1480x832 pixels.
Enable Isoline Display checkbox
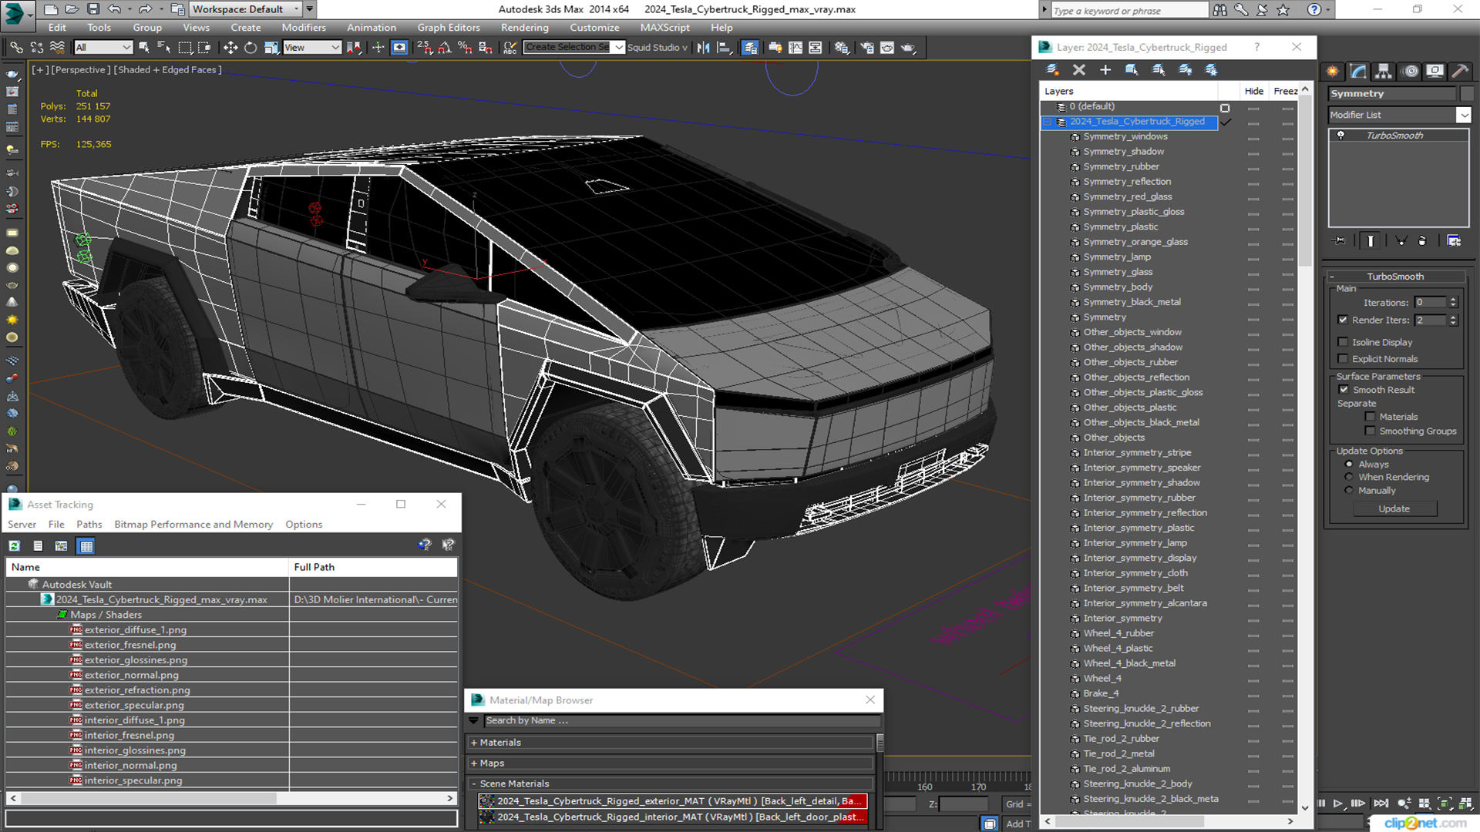pos(1343,342)
